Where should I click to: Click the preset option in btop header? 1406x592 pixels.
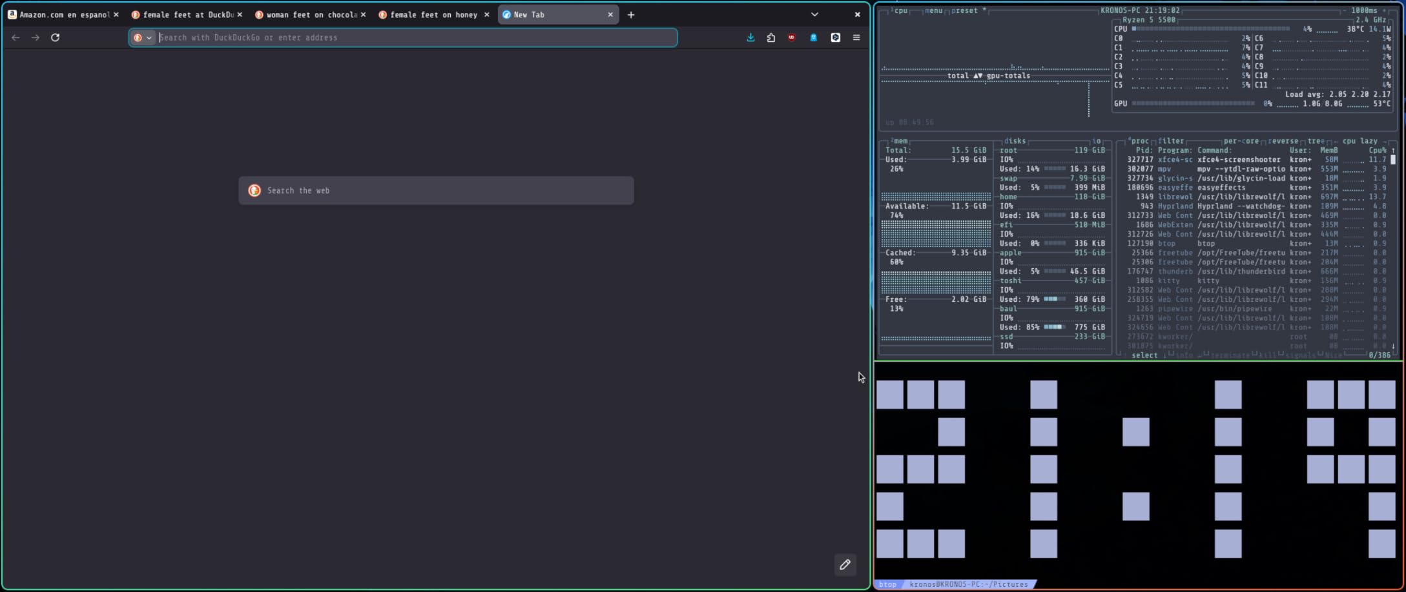(965, 10)
